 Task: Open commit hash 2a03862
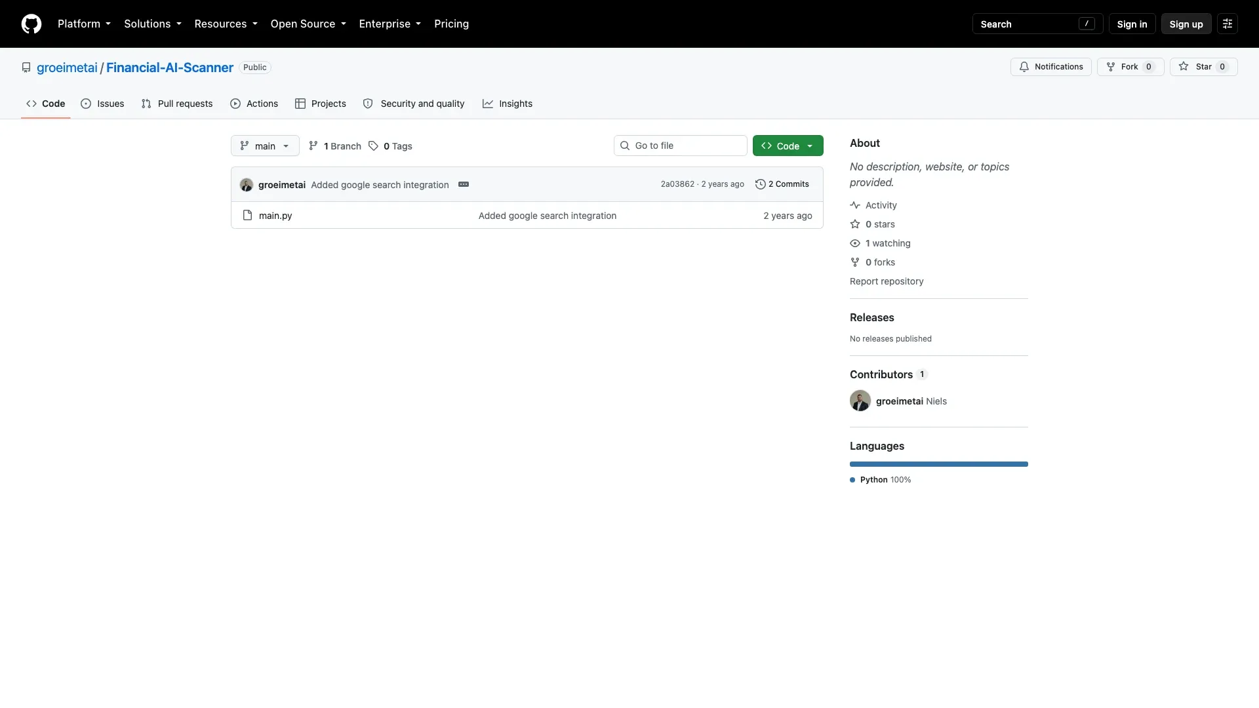[677, 184]
